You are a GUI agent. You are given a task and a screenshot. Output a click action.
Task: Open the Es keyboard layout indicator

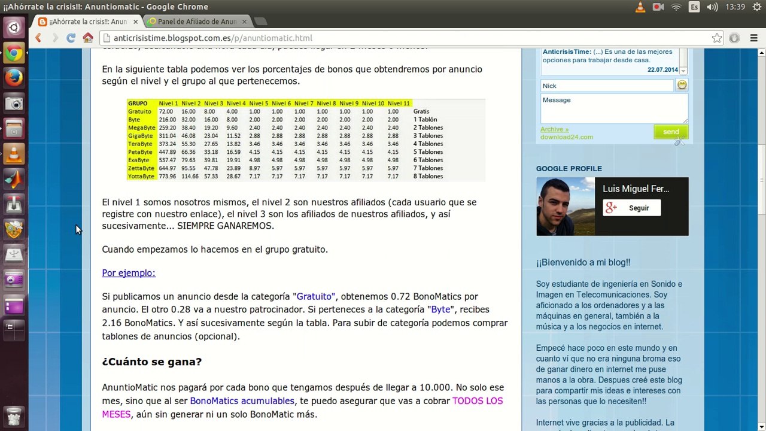click(694, 7)
